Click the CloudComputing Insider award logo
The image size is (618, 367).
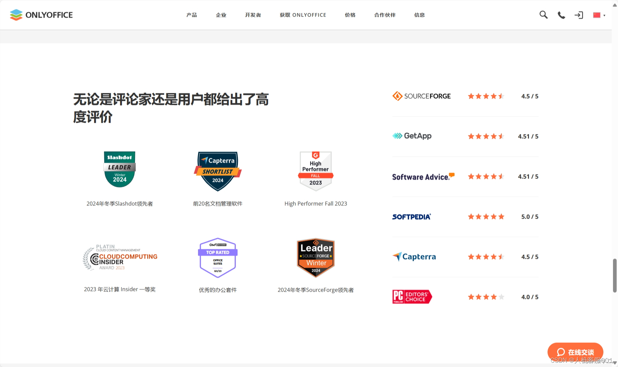(120, 257)
